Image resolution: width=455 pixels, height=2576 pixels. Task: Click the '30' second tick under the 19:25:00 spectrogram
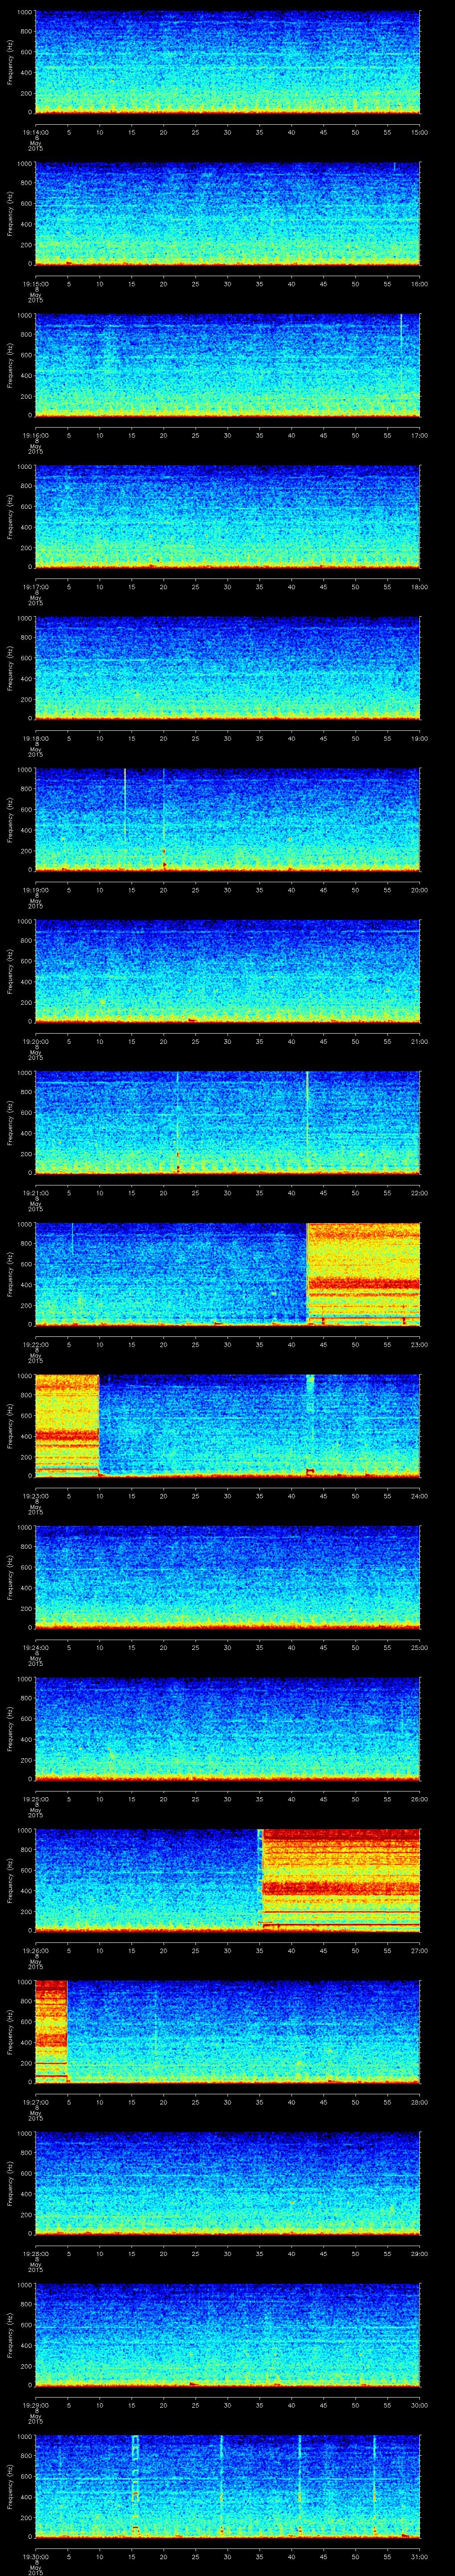pos(227,1798)
